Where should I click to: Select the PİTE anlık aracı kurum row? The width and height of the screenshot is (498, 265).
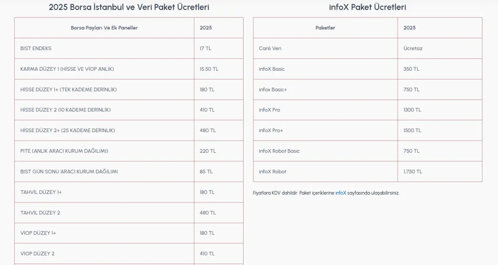(64, 151)
